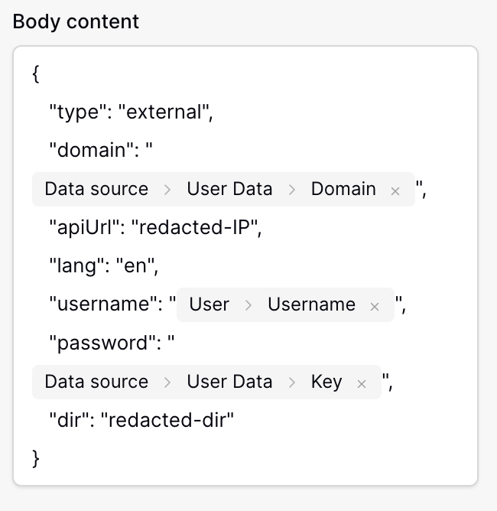Click chevron after Data source in password chip
Image resolution: width=497 pixels, height=511 pixels.
167,382
